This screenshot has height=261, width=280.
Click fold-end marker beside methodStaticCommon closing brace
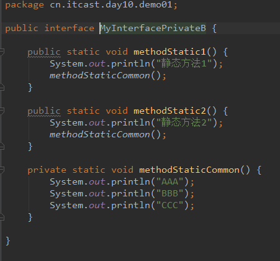[x=2, y=217]
